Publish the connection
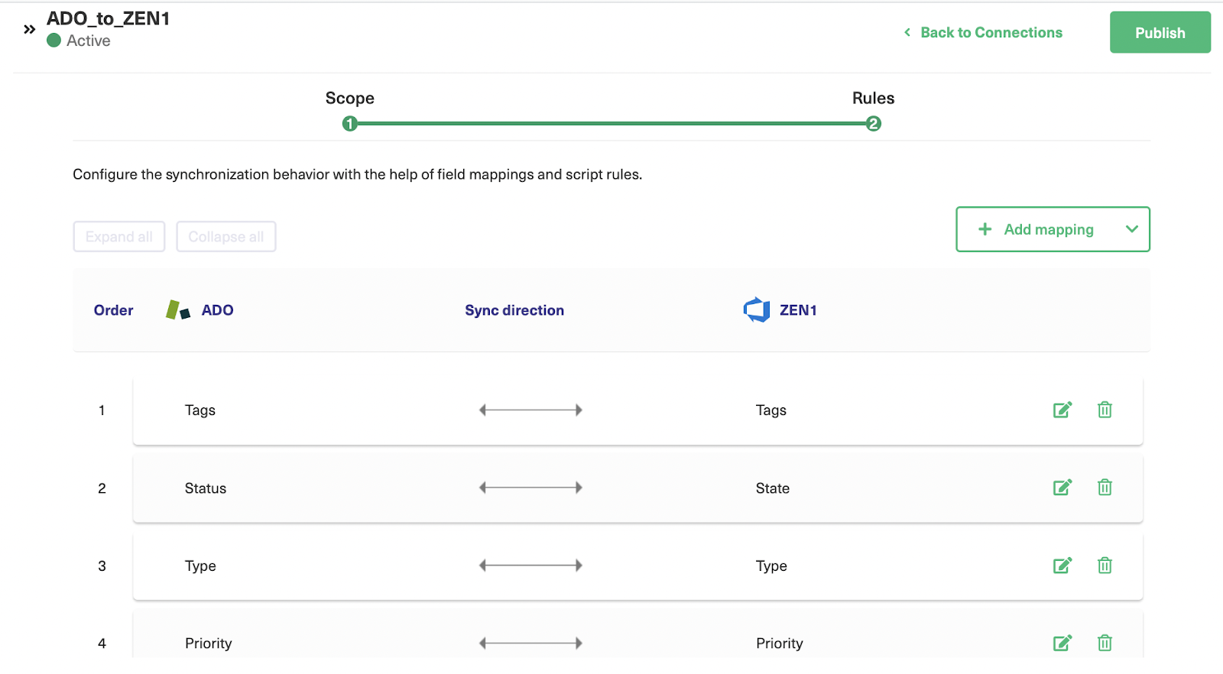This screenshot has height=674, width=1223. pyautogui.click(x=1160, y=33)
